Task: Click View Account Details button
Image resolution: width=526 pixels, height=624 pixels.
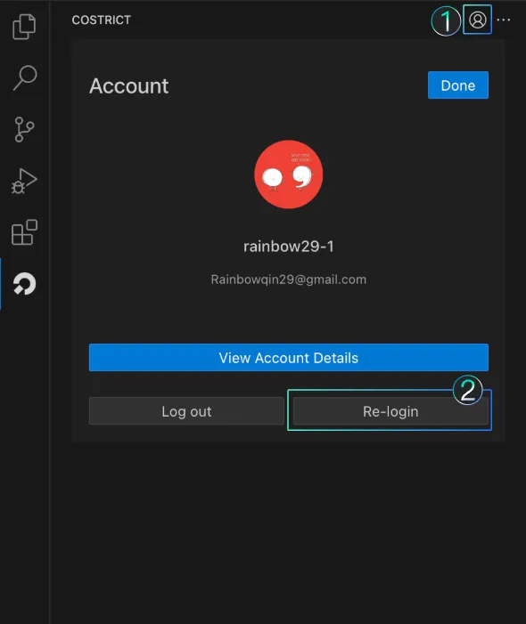Action: [x=289, y=357]
